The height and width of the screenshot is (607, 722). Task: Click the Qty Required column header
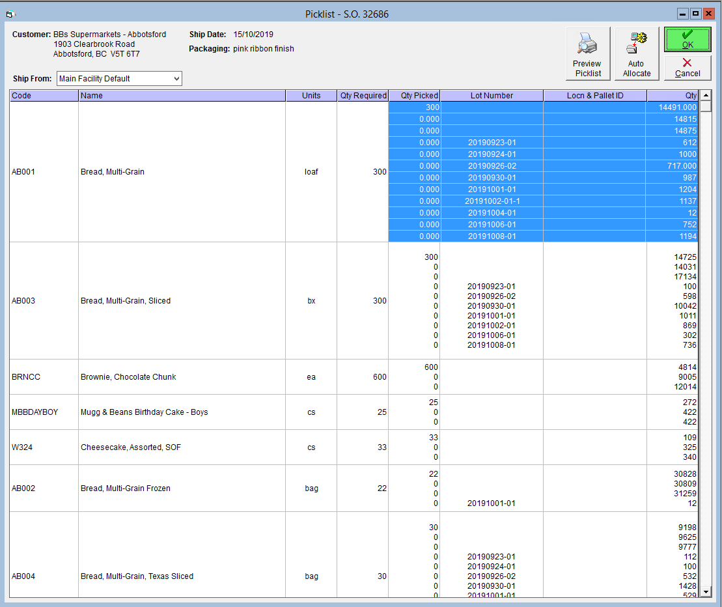pyautogui.click(x=363, y=95)
